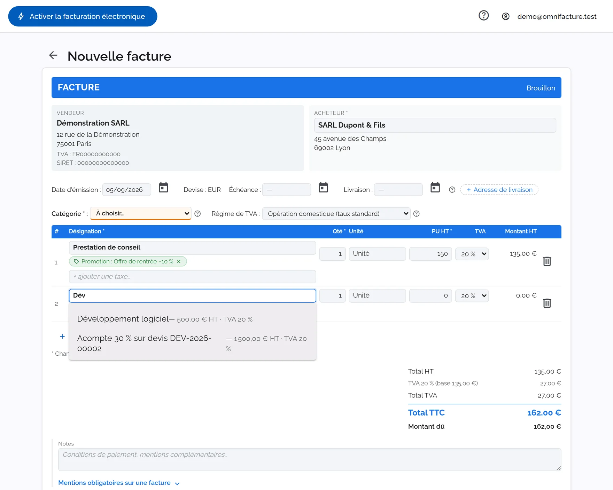Click the plus icon to add line

pos(62,336)
